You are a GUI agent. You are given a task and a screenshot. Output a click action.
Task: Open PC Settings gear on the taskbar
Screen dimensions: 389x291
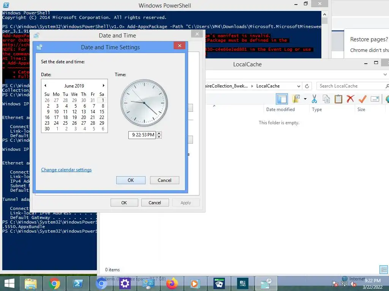[125, 283]
